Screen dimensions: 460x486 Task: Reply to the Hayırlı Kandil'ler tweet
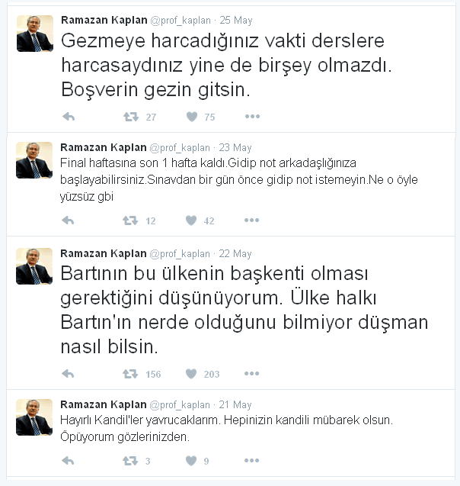coord(68,461)
